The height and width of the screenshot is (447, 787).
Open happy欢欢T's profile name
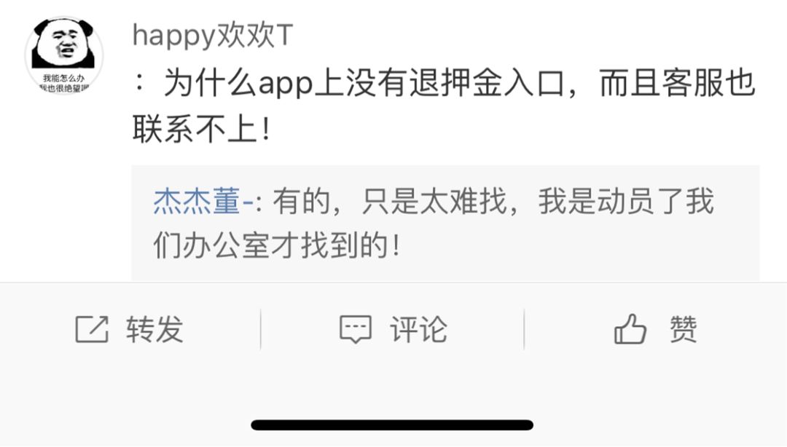tap(212, 35)
